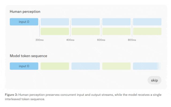Click the 600ms timeline marker label
The height and width of the screenshot is (107, 171).
(x=101, y=40)
